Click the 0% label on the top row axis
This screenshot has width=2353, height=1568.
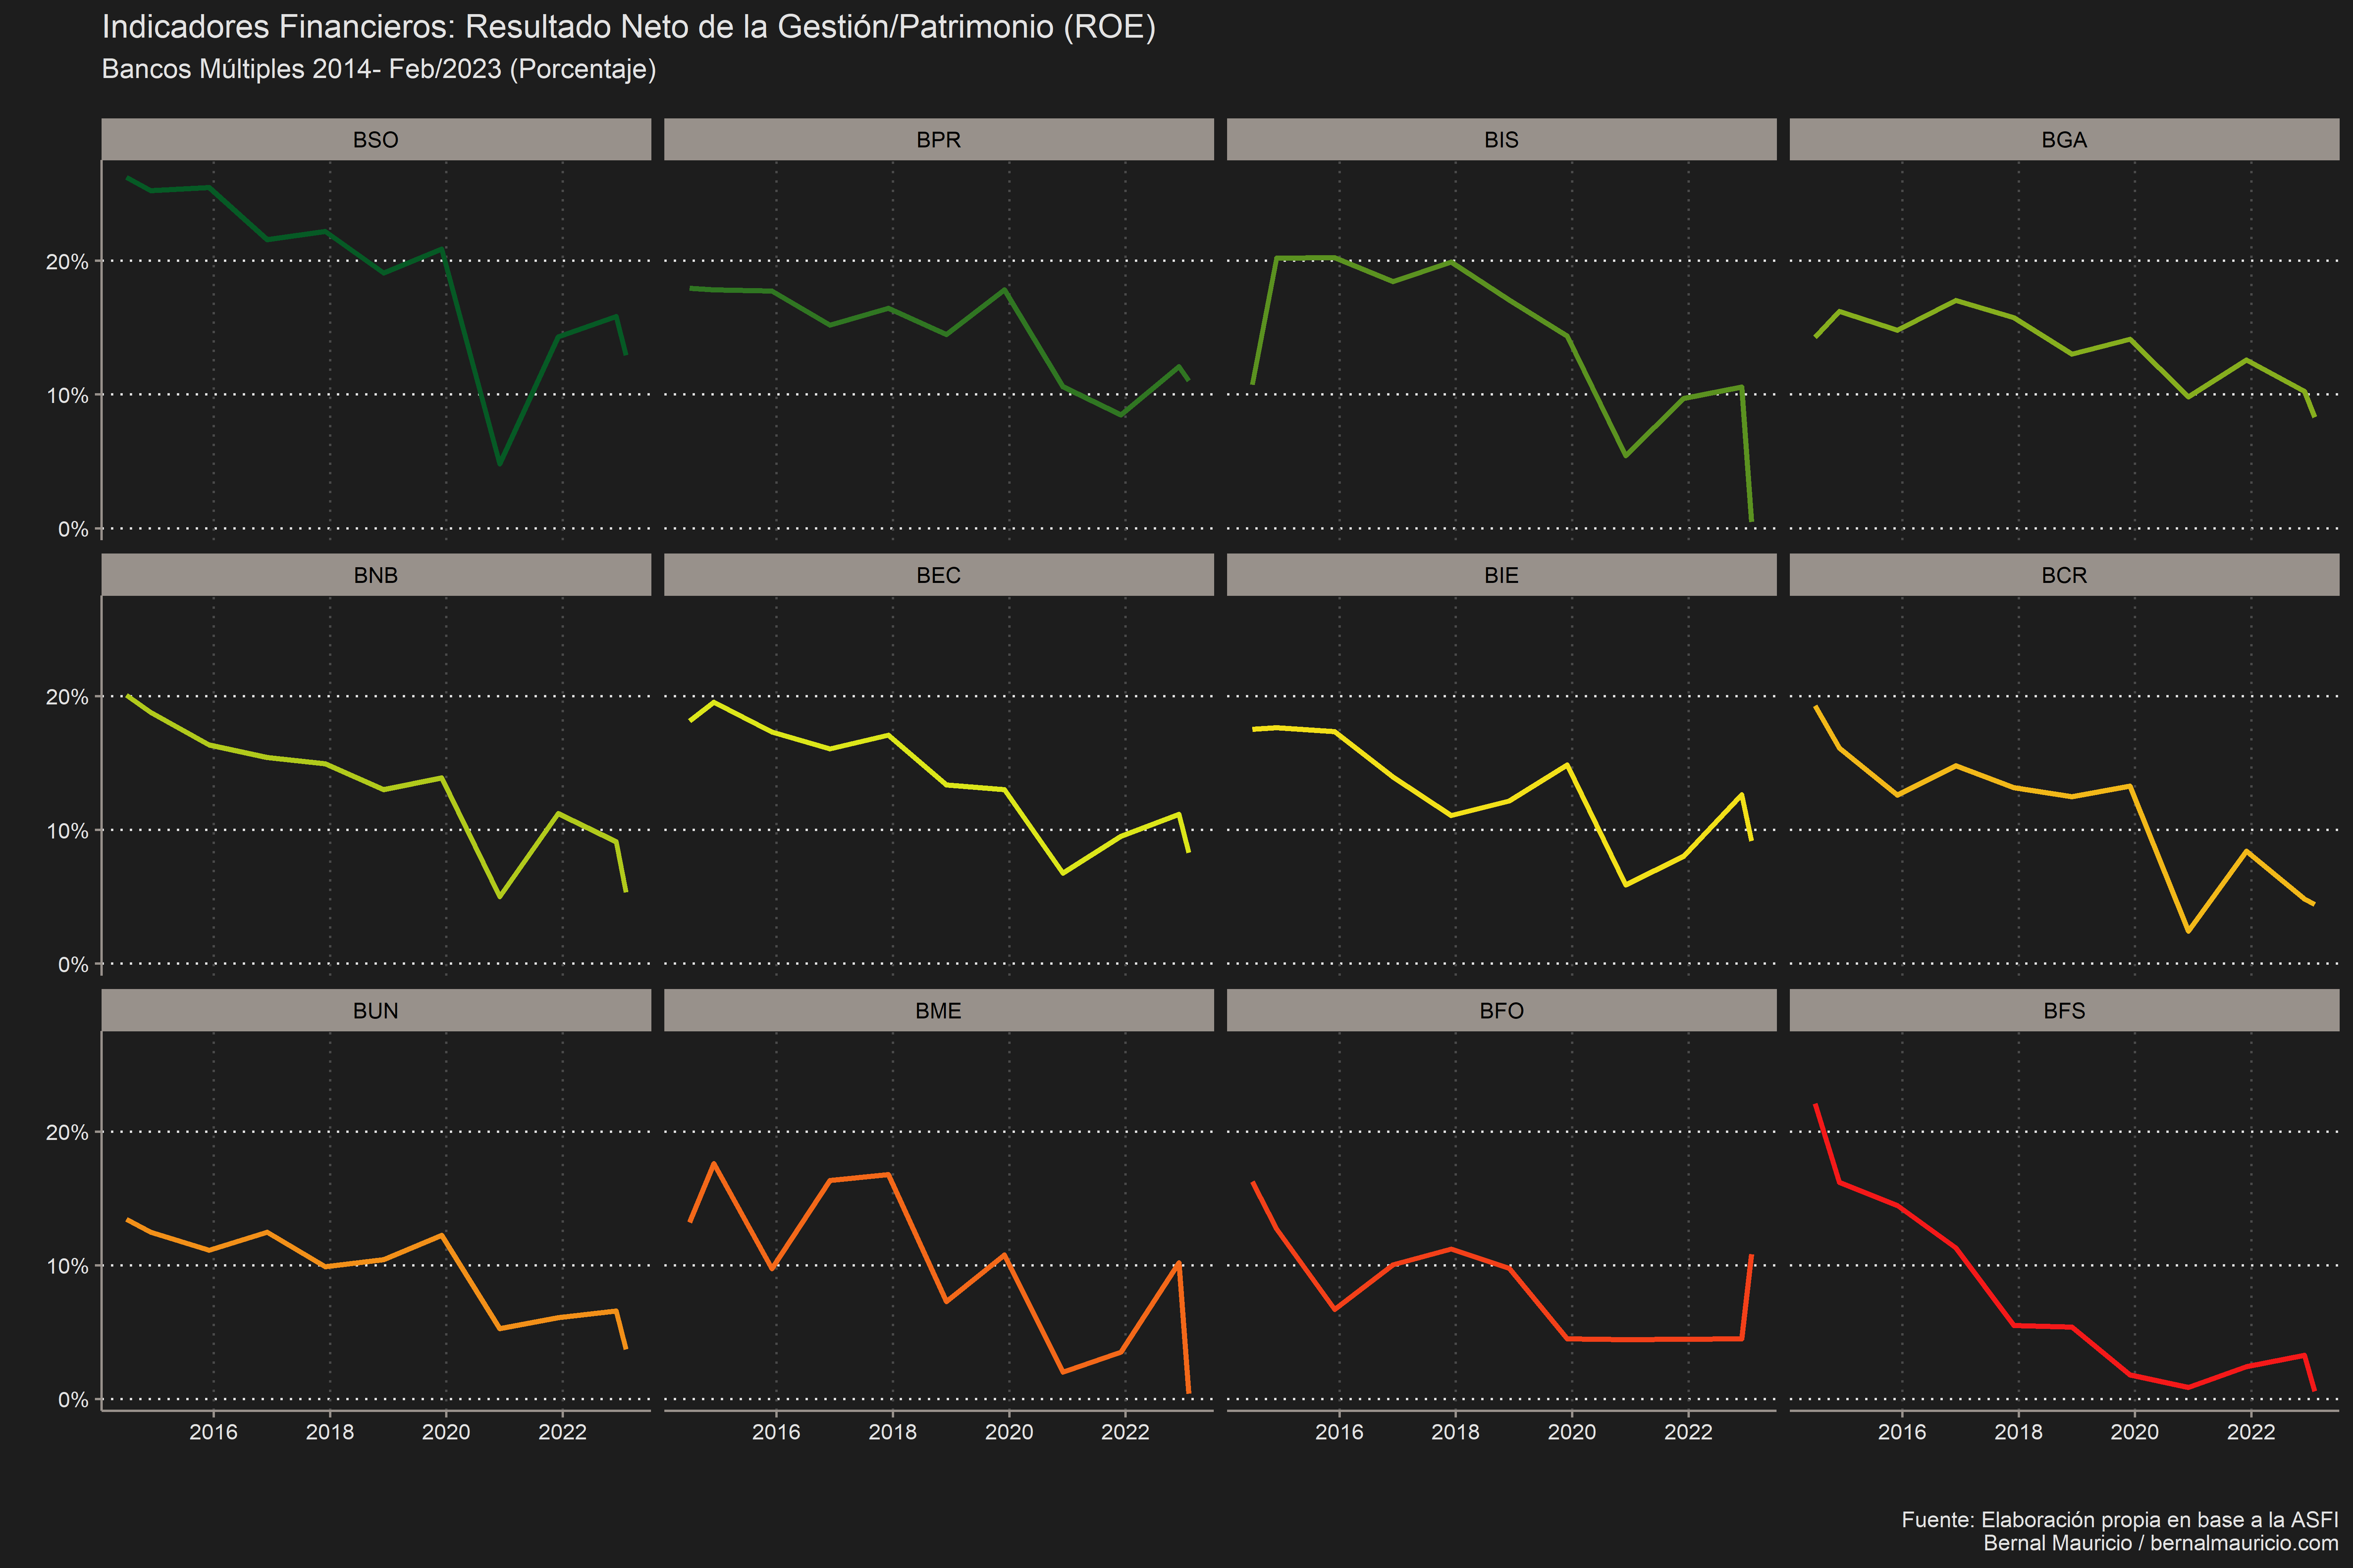click(73, 529)
